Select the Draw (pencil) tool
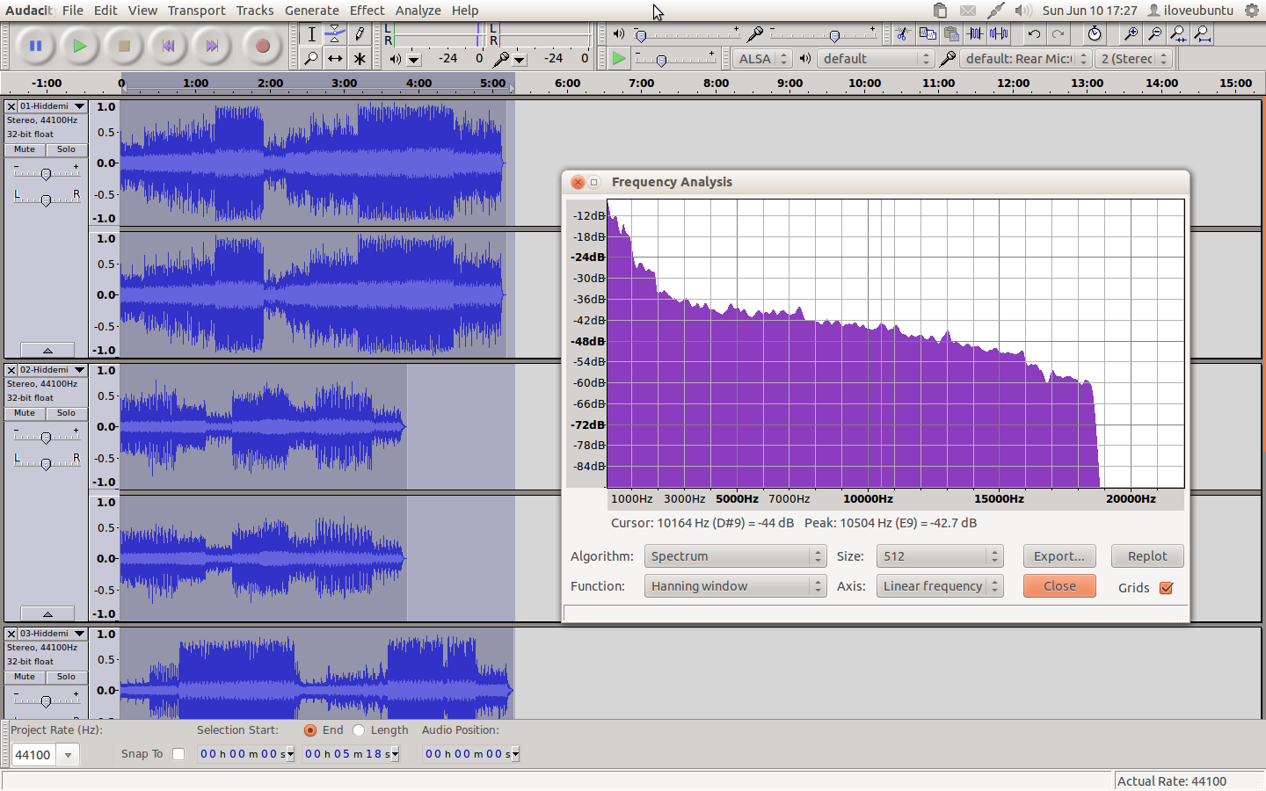 (359, 34)
